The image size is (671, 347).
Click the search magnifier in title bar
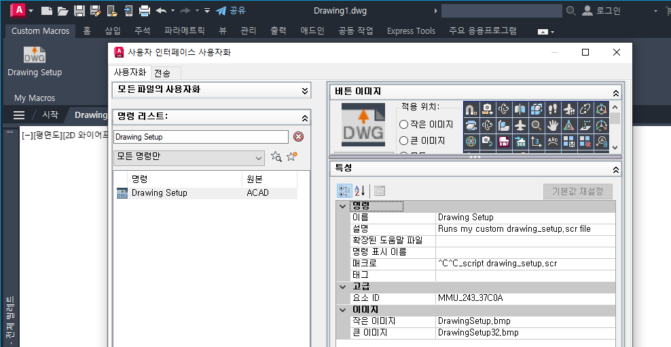[571, 11]
